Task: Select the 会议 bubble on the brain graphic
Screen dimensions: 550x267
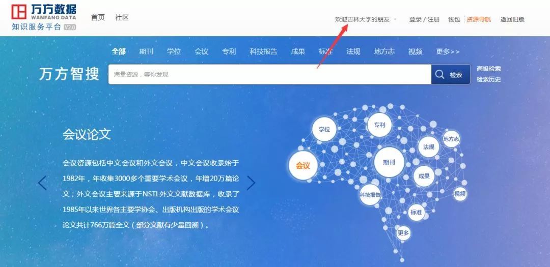Action: pos(303,165)
